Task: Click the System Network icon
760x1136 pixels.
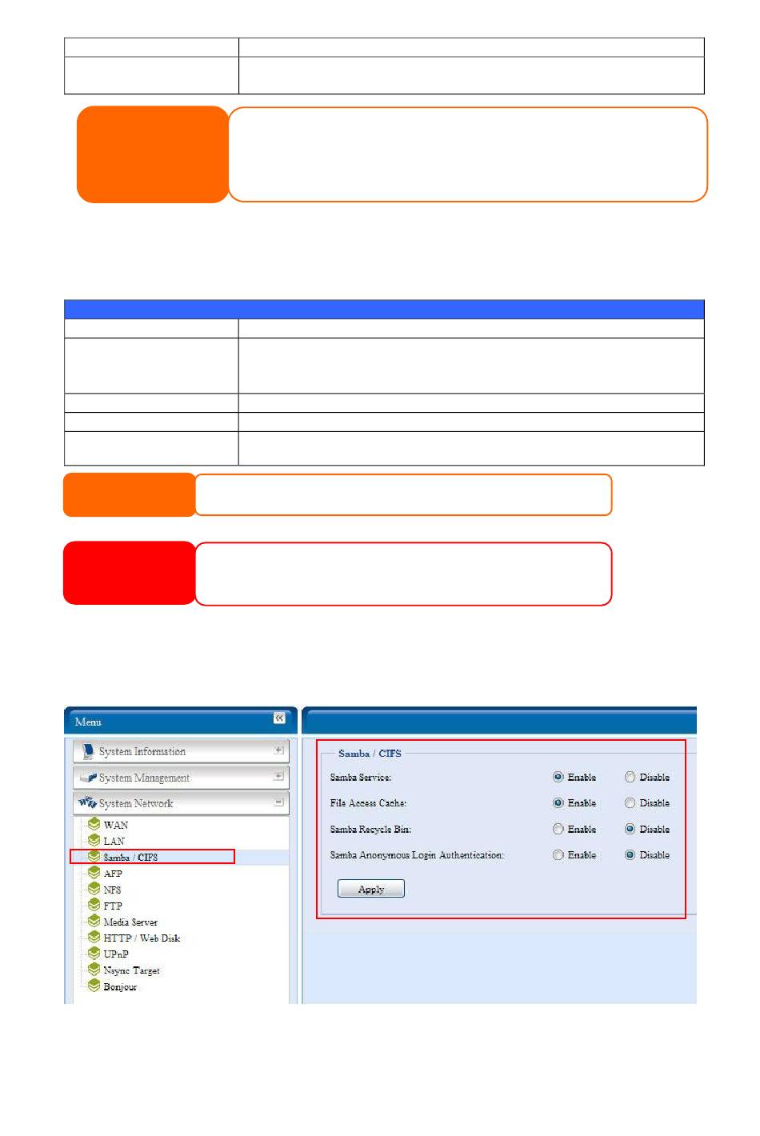Action: click(x=87, y=802)
